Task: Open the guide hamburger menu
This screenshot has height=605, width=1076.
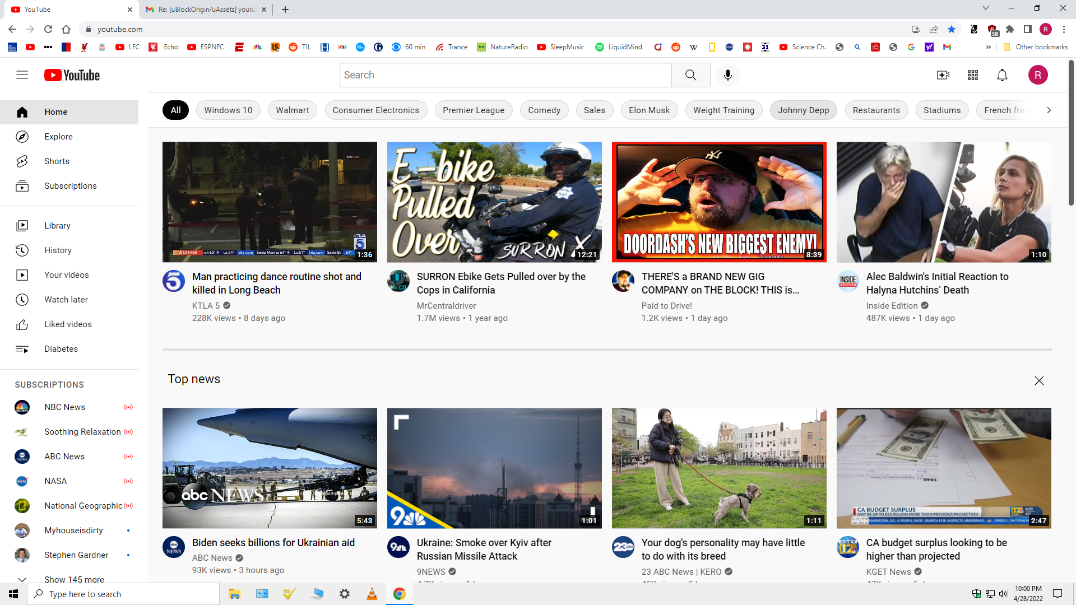Action: (x=22, y=75)
